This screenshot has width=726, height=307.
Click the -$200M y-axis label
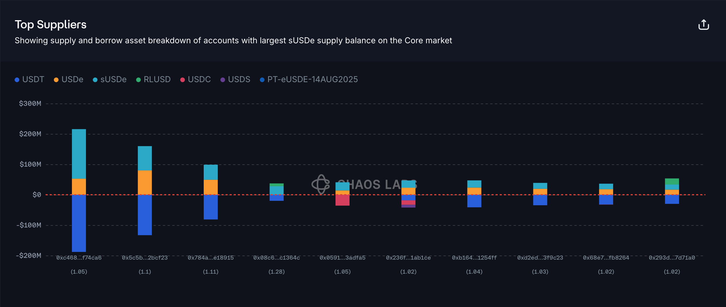29,256
